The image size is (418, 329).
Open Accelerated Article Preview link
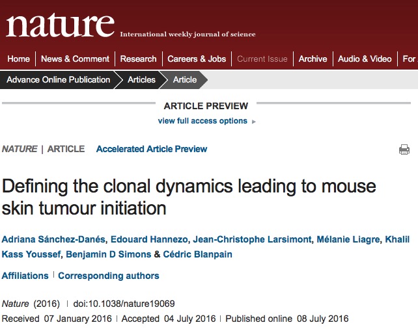point(152,149)
